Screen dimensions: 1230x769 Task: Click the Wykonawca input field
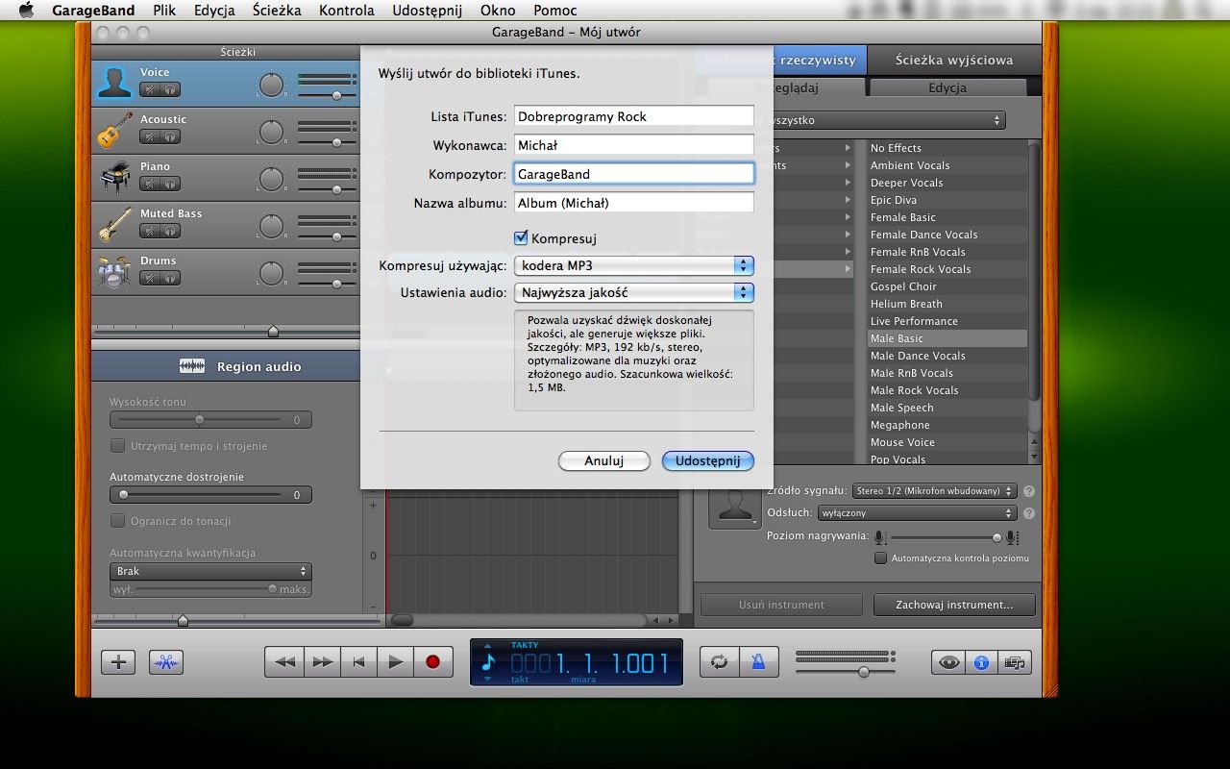(632, 144)
